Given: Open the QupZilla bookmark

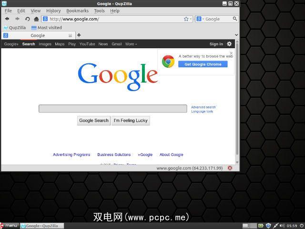Looking at the screenshot, I should [15, 28].
